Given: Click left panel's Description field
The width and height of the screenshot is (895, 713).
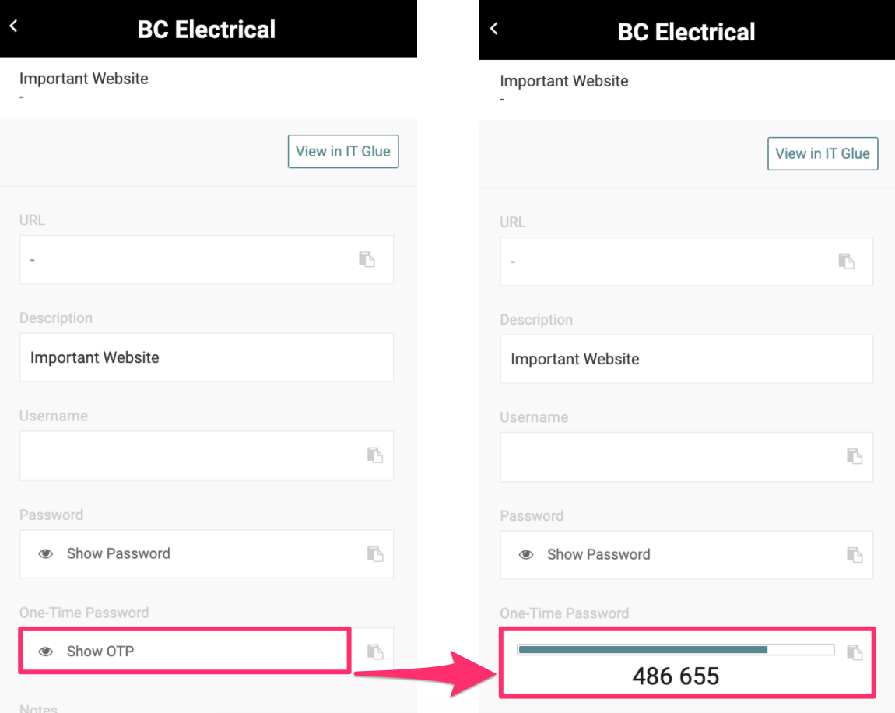Looking at the screenshot, I should click(x=206, y=357).
